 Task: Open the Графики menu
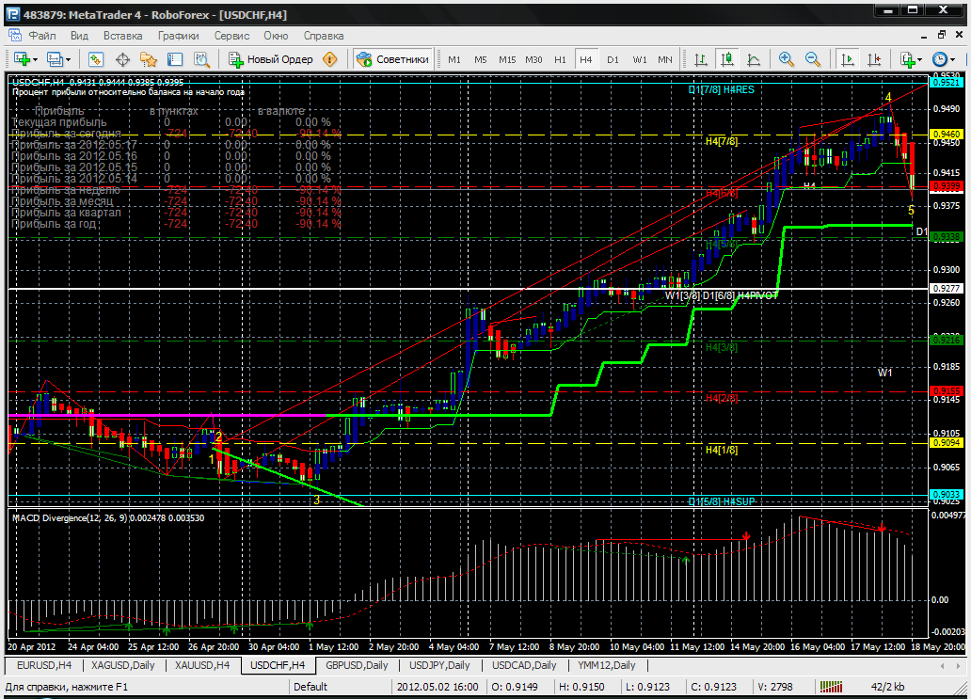point(179,36)
